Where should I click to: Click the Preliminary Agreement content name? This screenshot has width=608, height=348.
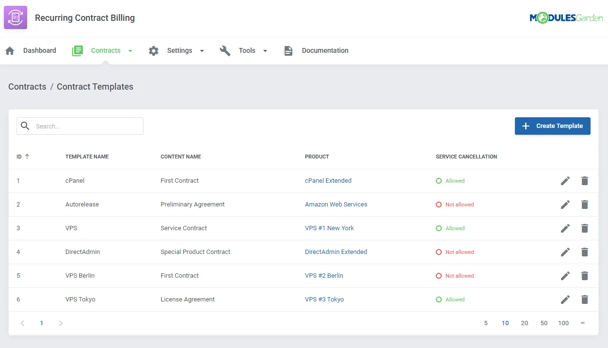pos(192,205)
